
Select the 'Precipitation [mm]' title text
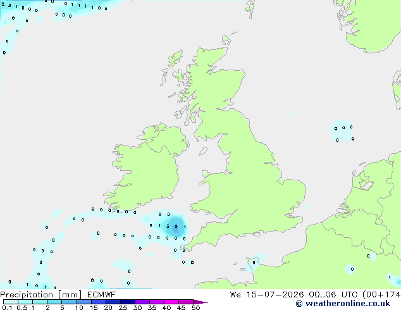41,295
